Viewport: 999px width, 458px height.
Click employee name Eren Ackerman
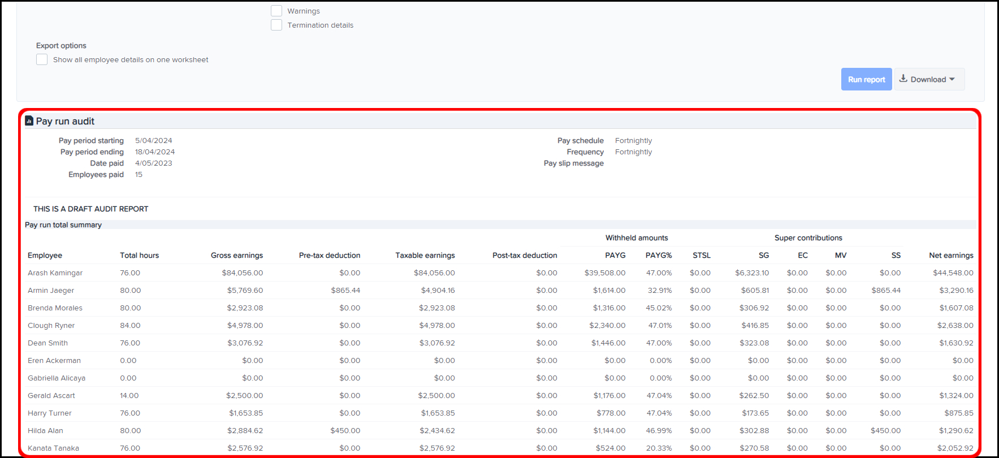[x=54, y=361]
